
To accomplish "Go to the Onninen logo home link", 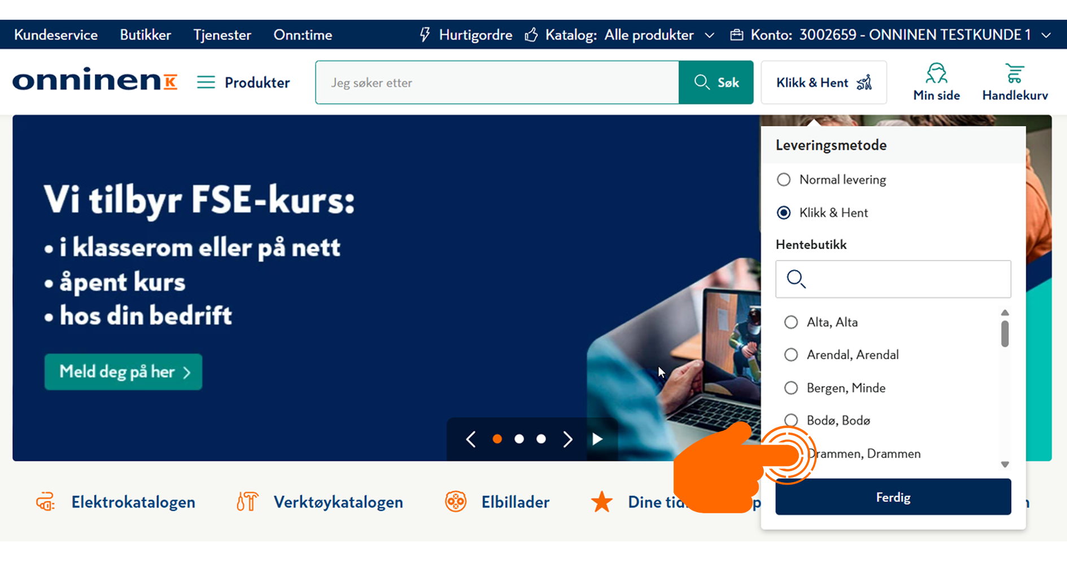I will click(95, 80).
